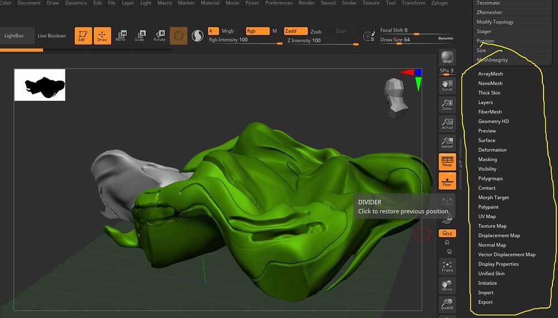The image size is (558, 318).
Task: Open the Zplugin menu
Action: point(440,3)
